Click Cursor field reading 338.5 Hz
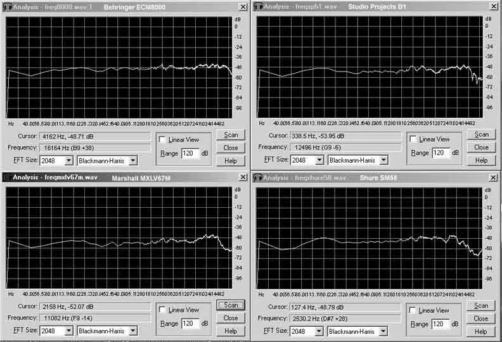This screenshot has width=502, height=342. pyautogui.click(x=345, y=136)
